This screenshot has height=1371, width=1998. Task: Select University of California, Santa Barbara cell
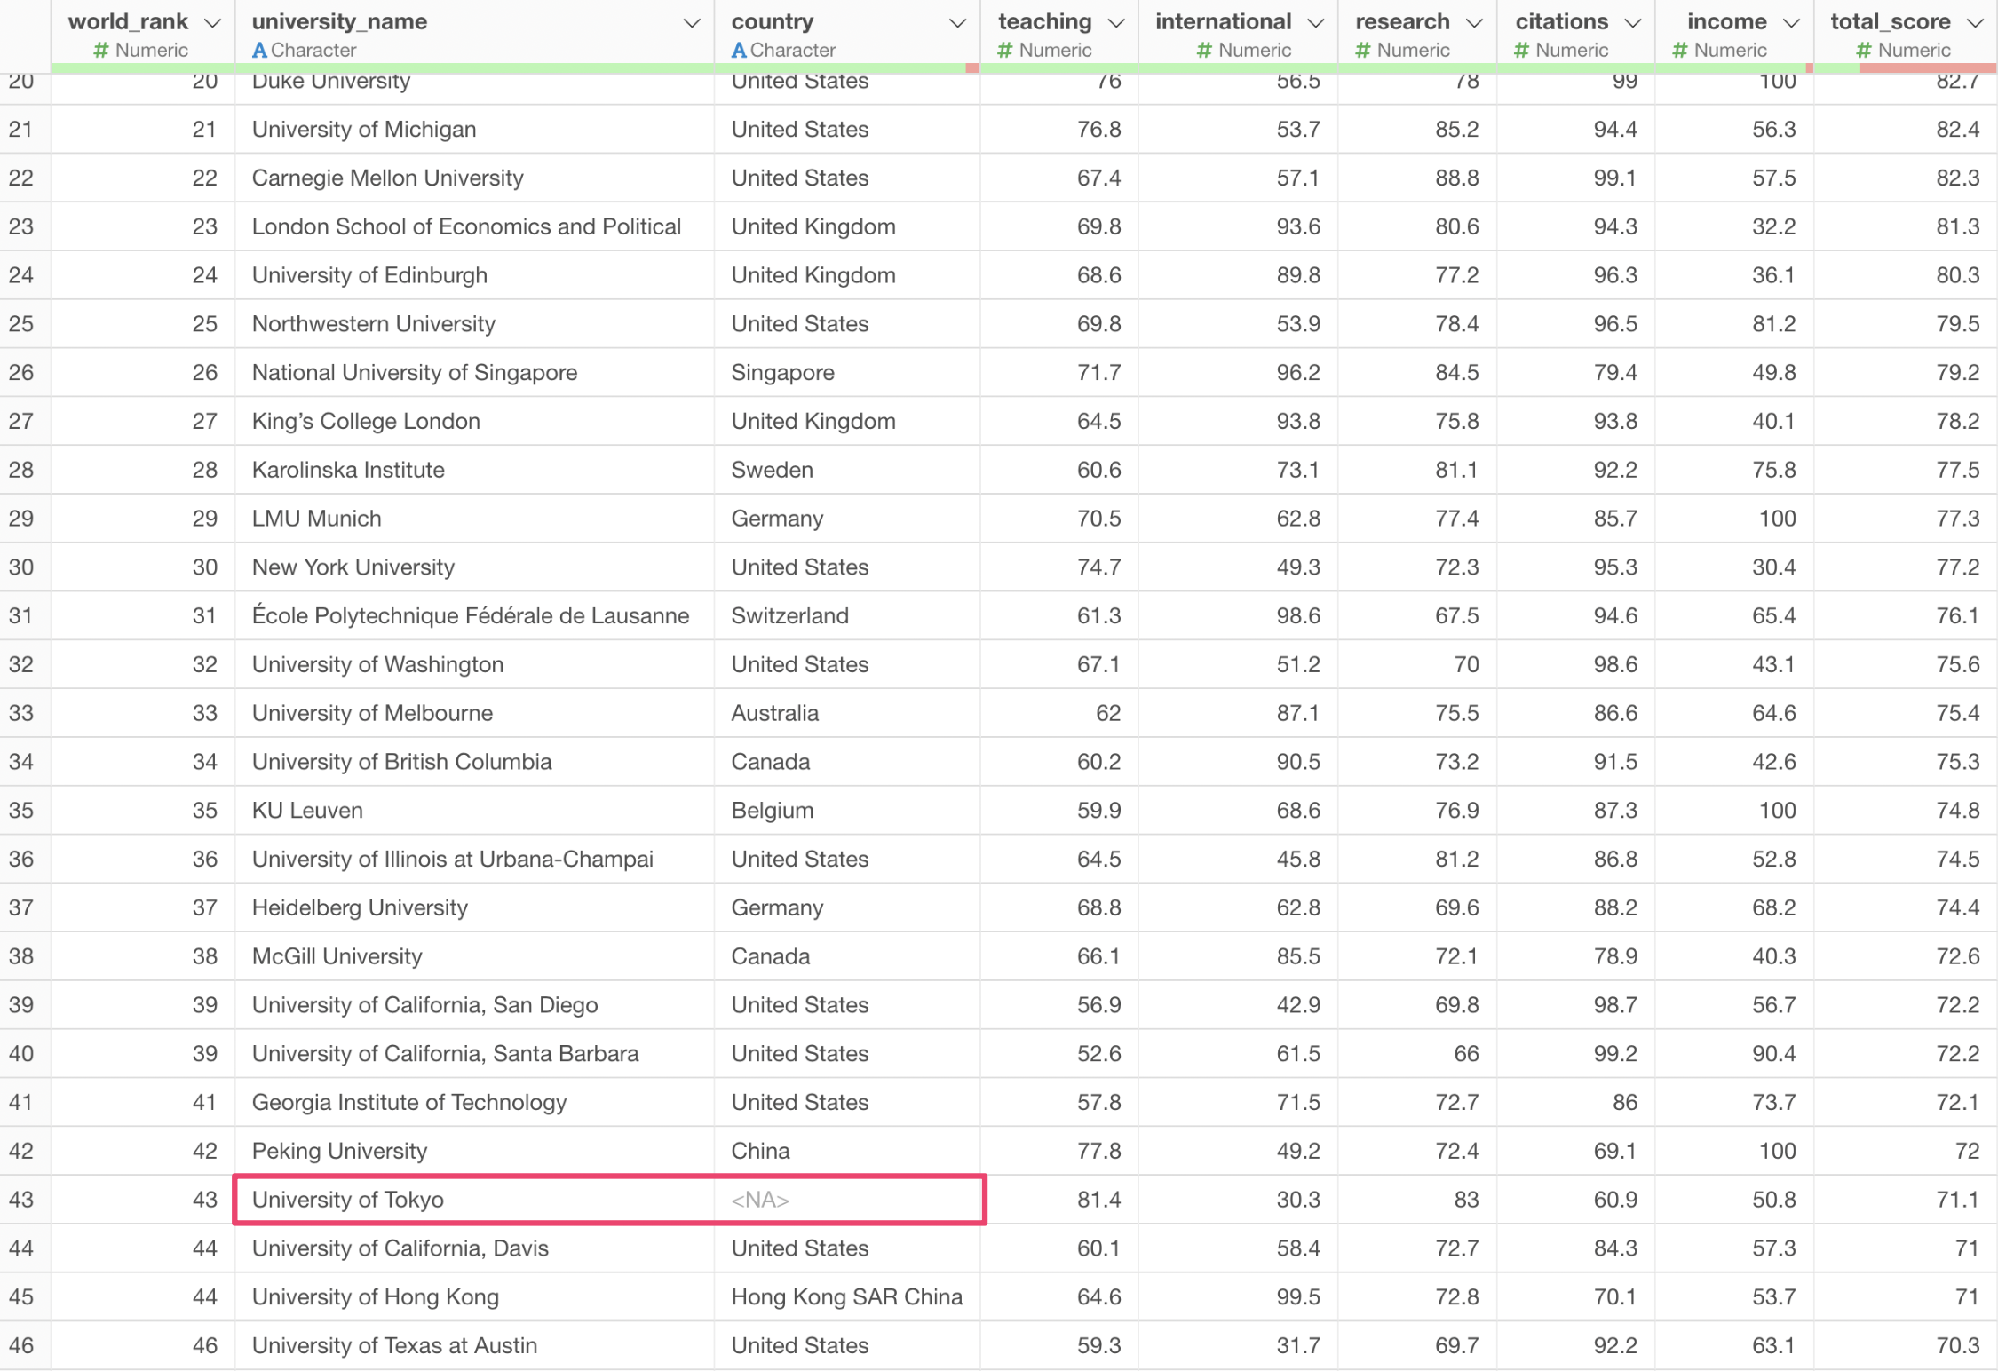(474, 1054)
